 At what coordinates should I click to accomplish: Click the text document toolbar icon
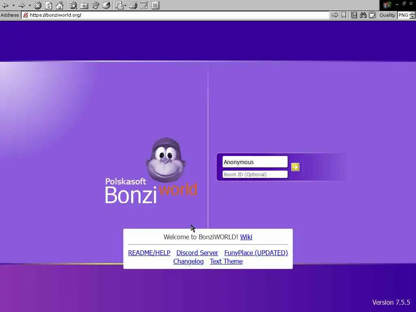click(x=156, y=5)
